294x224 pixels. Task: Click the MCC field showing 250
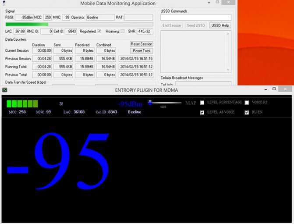click(x=48, y=17)
